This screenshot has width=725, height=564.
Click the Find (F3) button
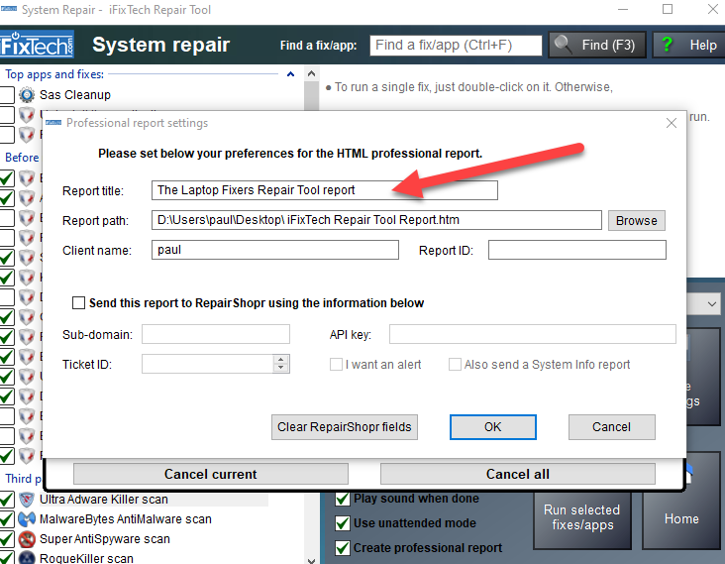tap(597, 45)
